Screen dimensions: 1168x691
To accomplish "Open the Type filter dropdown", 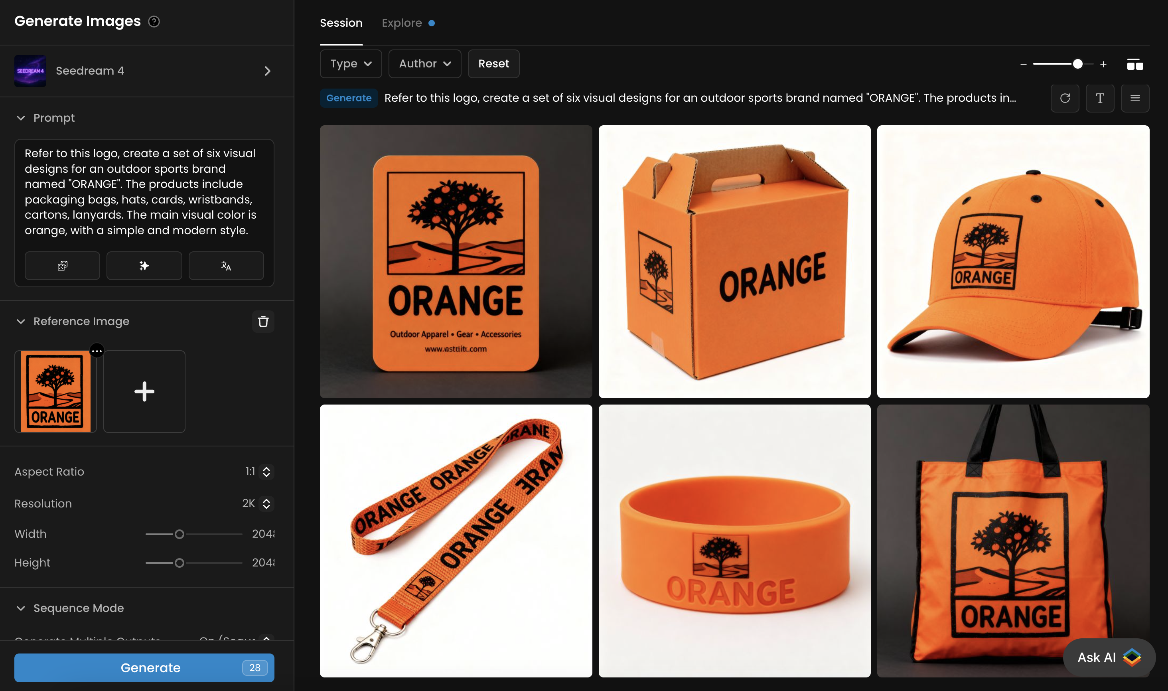I will coord(351,64).
